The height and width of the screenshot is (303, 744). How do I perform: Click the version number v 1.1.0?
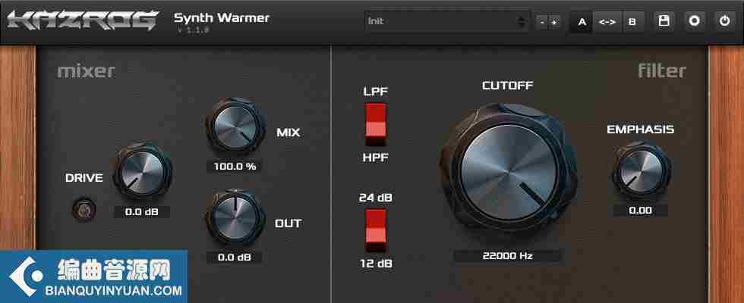[x=194, y=30]
